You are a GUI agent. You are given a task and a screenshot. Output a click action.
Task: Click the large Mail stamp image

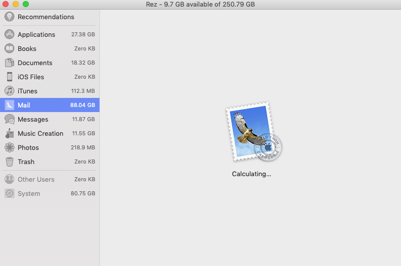tap(254, 132)
